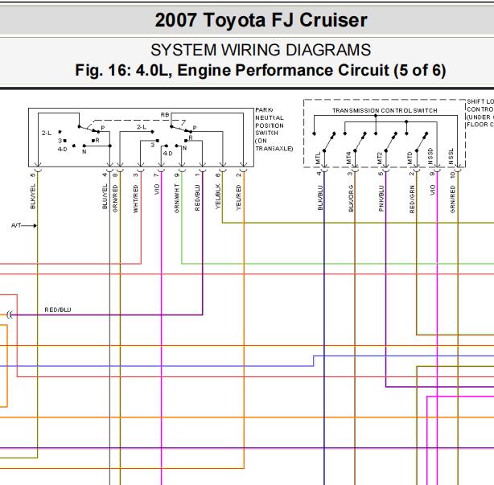This screenshot has width=494, height=485.
Task: Select the 'PNK/BLU' wire label
Action: click(381, 199)
